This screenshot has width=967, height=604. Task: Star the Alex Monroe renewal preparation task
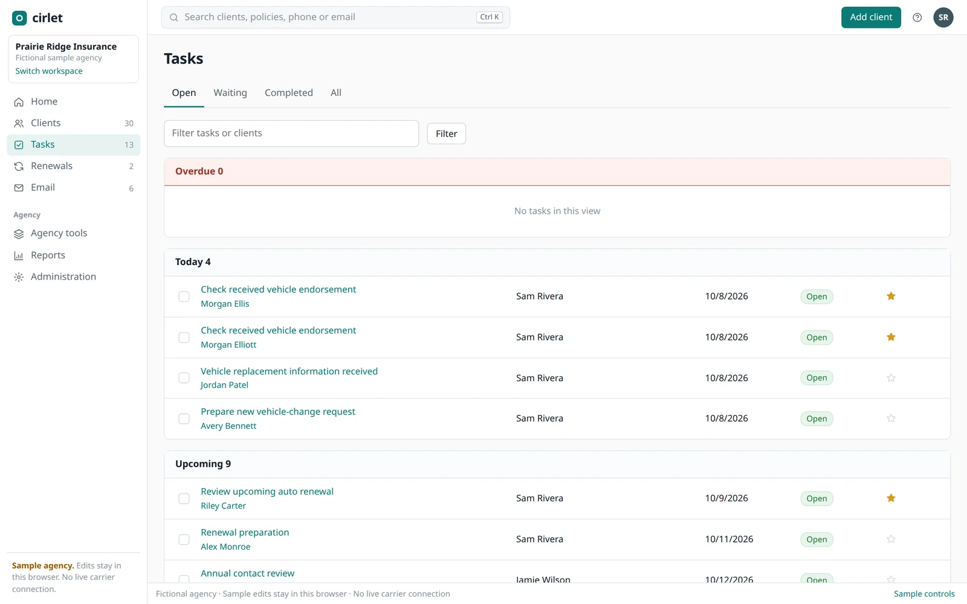point(891,539)
